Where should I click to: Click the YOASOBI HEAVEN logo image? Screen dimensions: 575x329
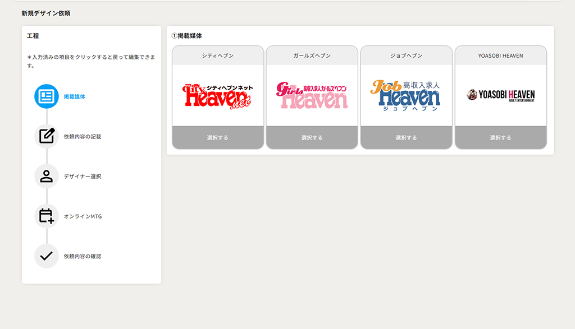pos(500,95)
